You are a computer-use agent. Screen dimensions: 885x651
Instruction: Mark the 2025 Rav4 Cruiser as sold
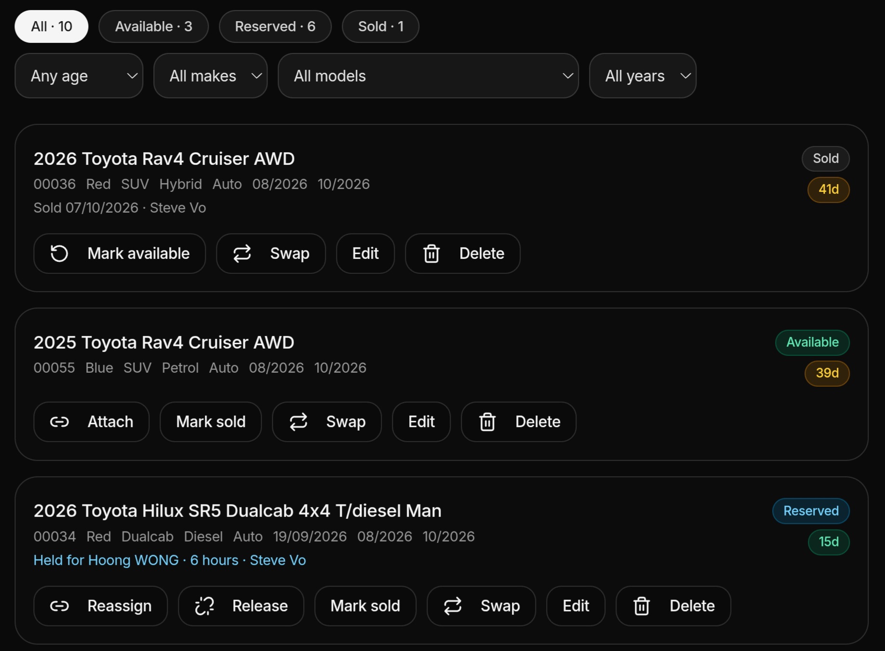(211, 422)
